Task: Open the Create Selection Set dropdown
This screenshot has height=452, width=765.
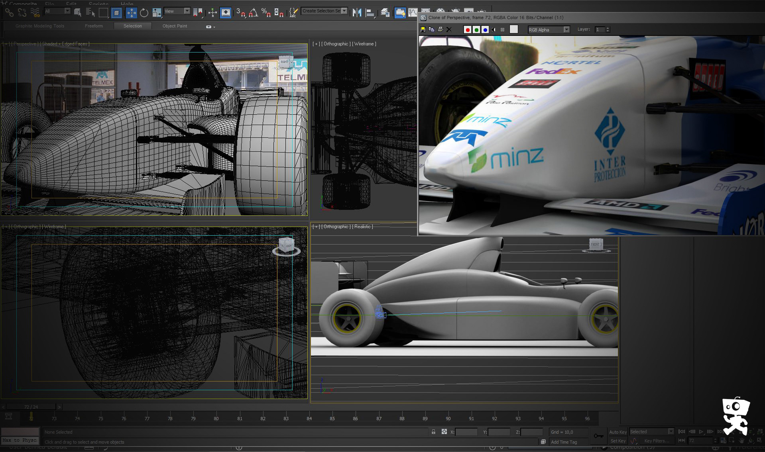Action: [x=324, y=11]
